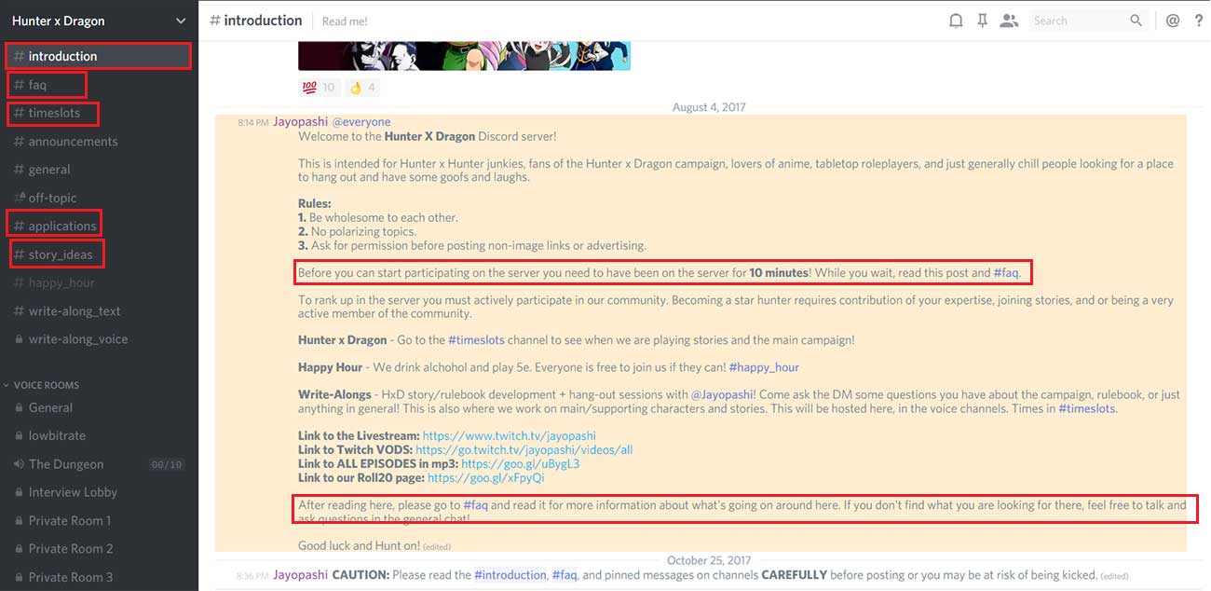Follow #faq link in After reading here sentence
The height and width of the screenshot is (591, 1211).
[476, 505]
